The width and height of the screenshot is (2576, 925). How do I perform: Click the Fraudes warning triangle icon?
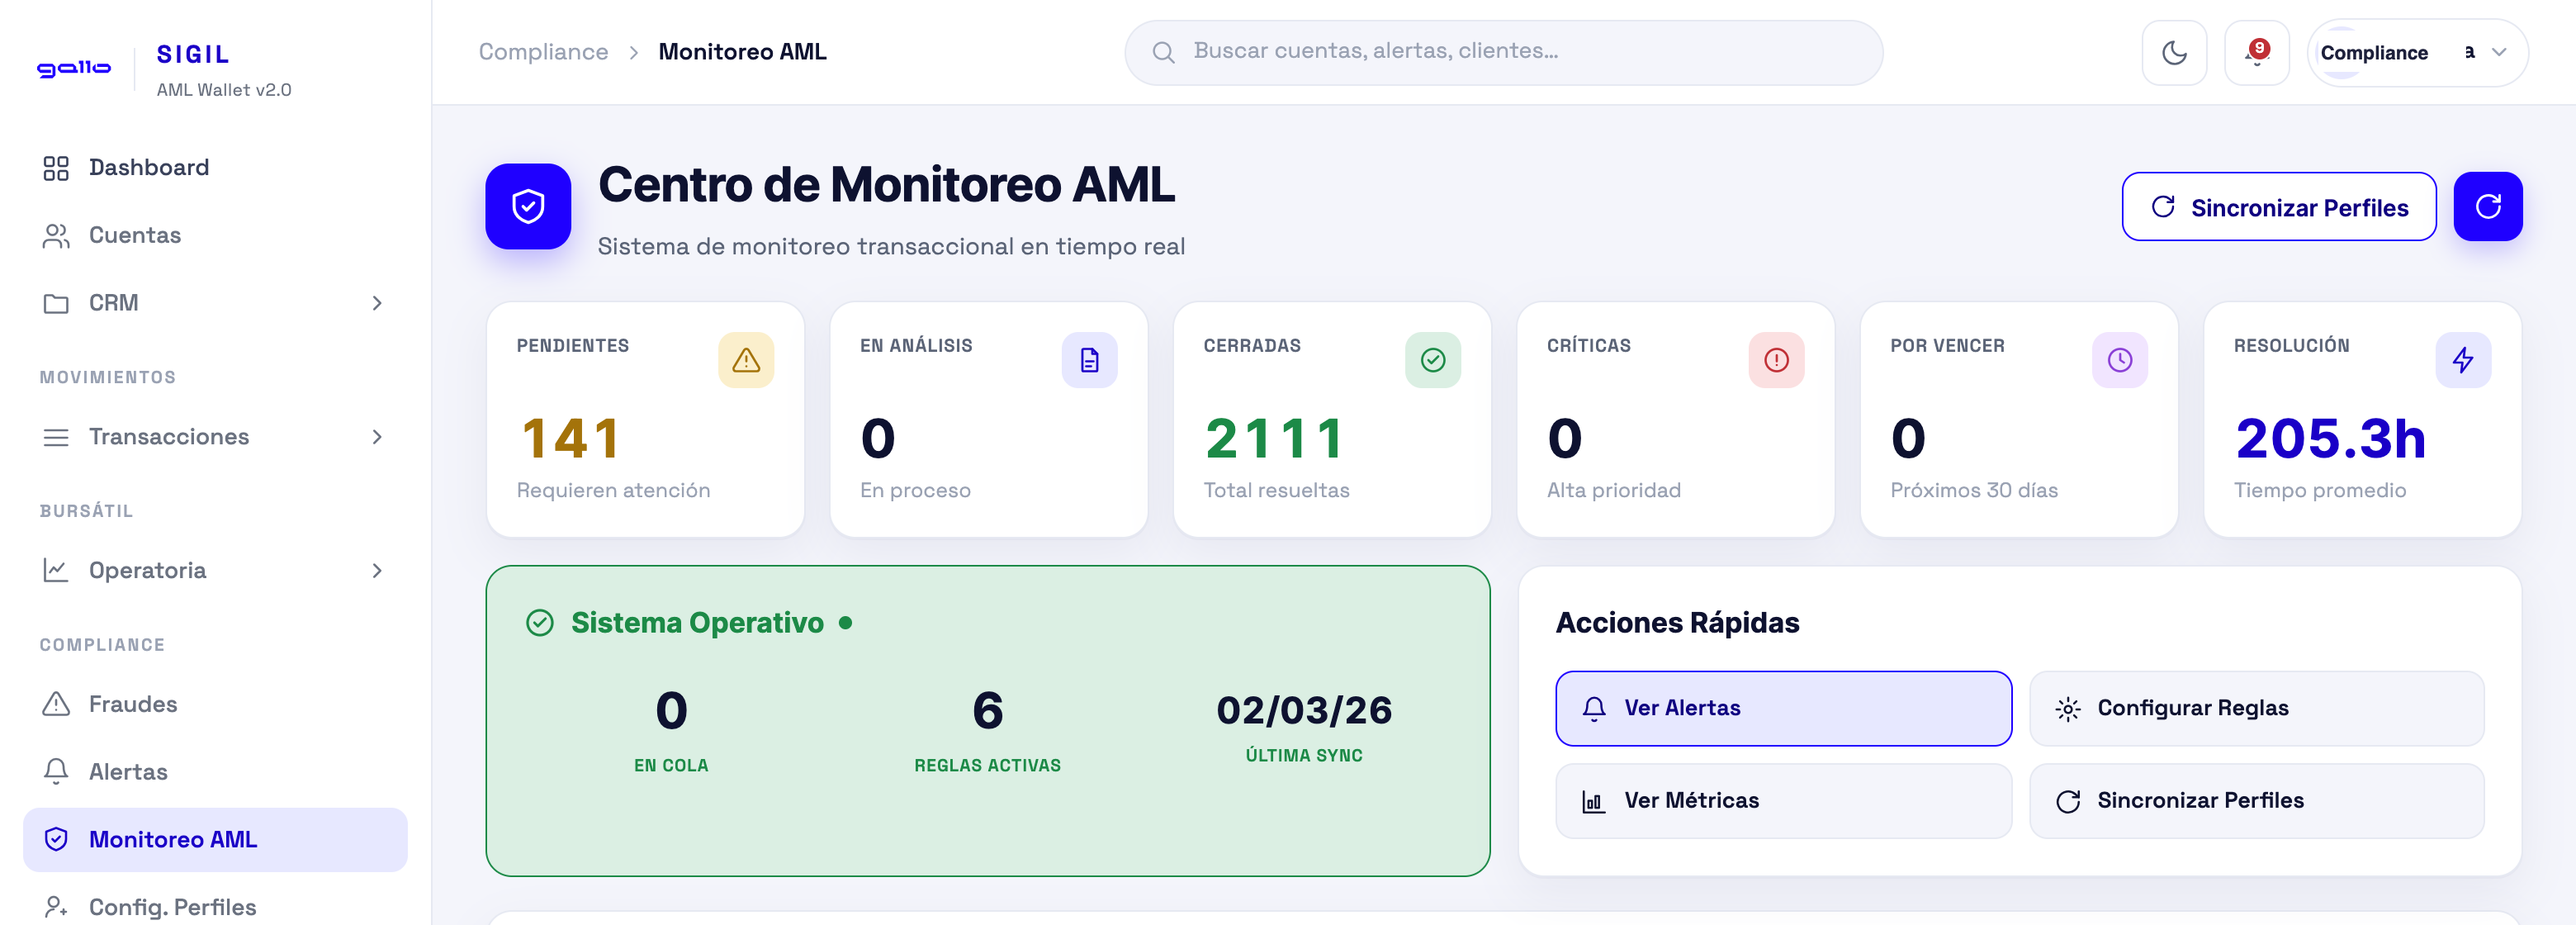click(56, 704)
